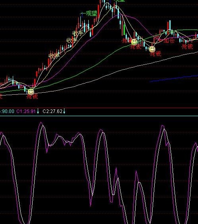198x224 pixels.
Task: Click the green 观望 label
Action: (91, 14)
